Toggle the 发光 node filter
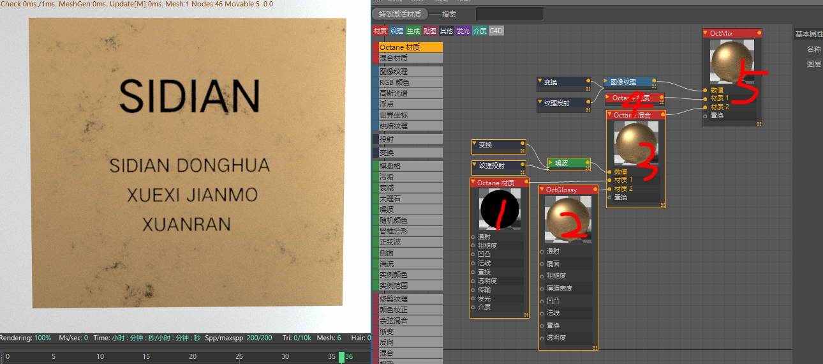 point(463,31)
